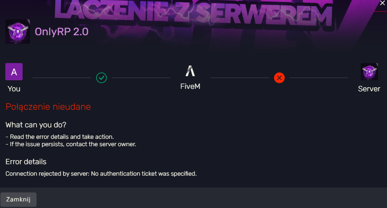
Task: Select the "Połączenie nieudane" error heading
Action: (x=48, y=107)
